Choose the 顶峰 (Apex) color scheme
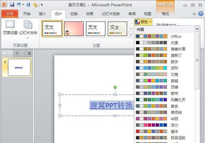Image resolution: width=205 pixels, height=143 pixels. click(165, 87)
